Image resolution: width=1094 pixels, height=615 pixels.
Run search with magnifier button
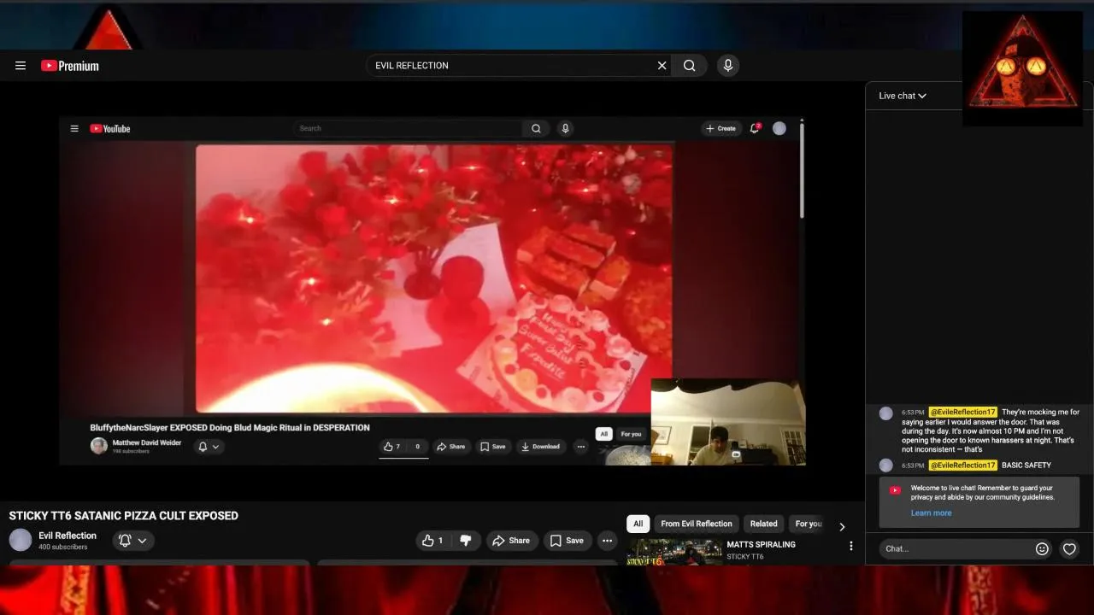point(690,66)
